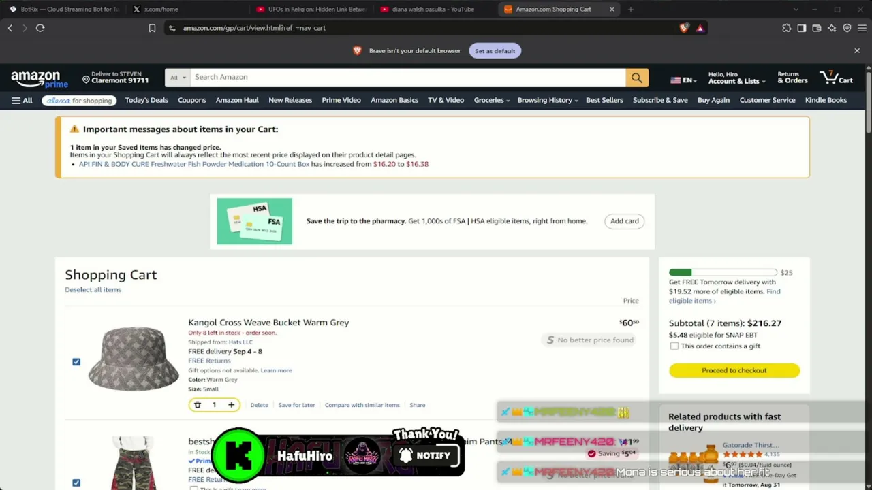Submit search with the magnifier button
The width and height of the screenshot is (872, 490).
pos(636,78)
